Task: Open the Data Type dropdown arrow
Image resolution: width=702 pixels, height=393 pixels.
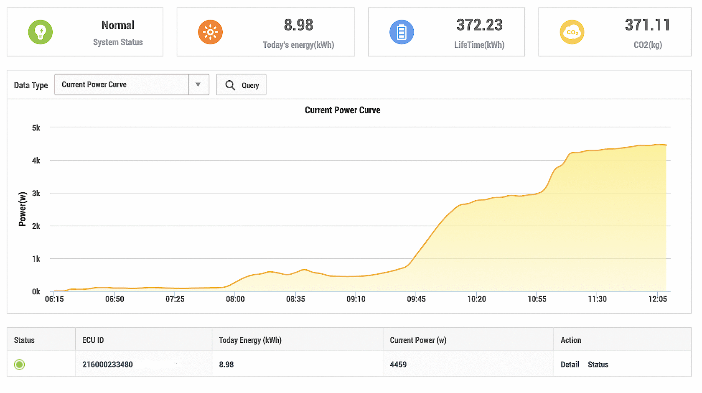Action: click(198, 85)
